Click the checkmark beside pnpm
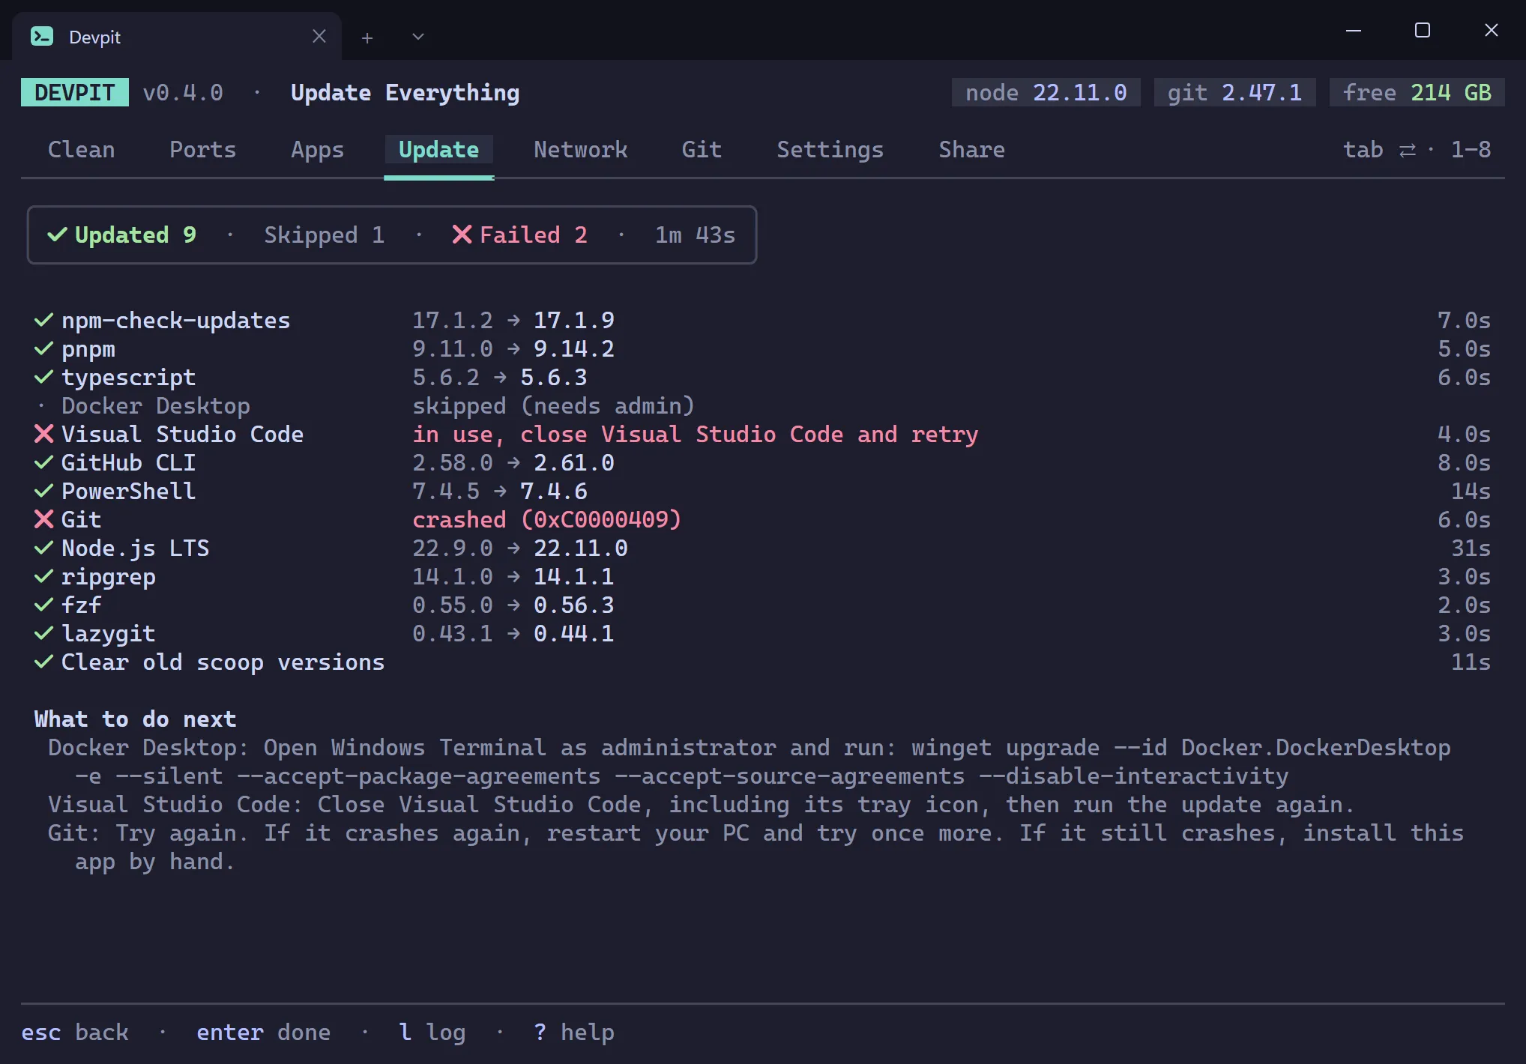The height and width of the screenshot is (1064, 1526). [44, 348]
